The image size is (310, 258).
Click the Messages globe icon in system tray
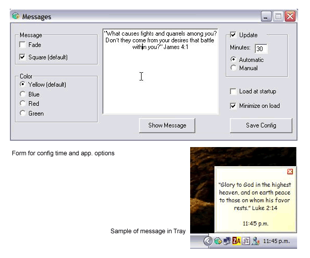218,241
